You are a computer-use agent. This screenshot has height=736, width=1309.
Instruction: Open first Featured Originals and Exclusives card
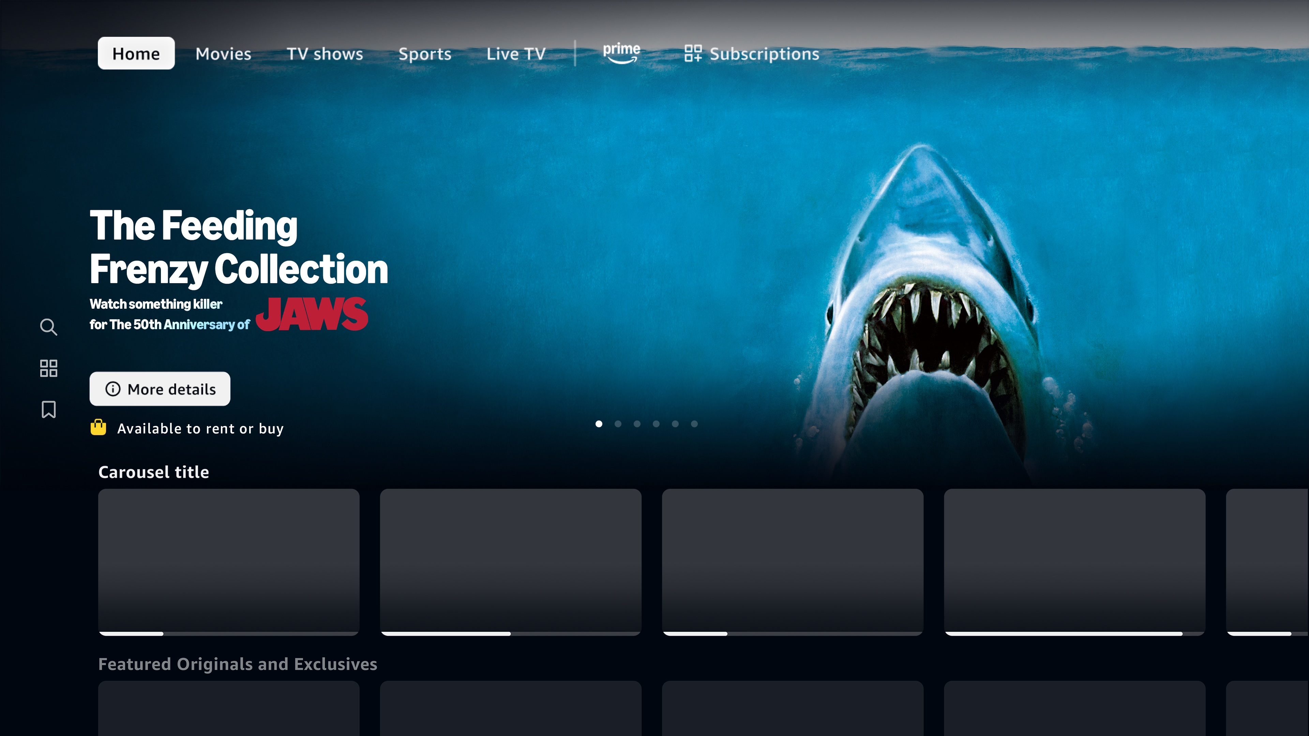[x=229, y=709]
